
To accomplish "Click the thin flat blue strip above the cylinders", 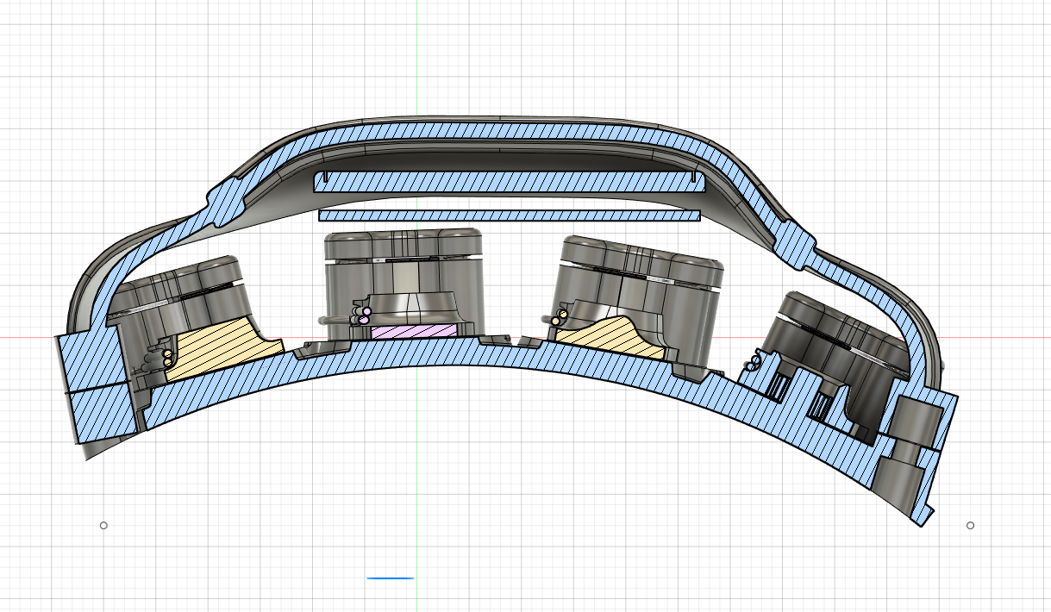I will pos(509,215).
